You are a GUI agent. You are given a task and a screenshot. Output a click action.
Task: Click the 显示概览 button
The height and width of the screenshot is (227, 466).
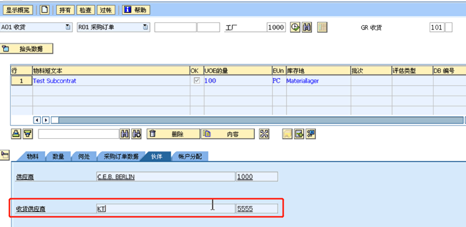(x=18, y=10)
